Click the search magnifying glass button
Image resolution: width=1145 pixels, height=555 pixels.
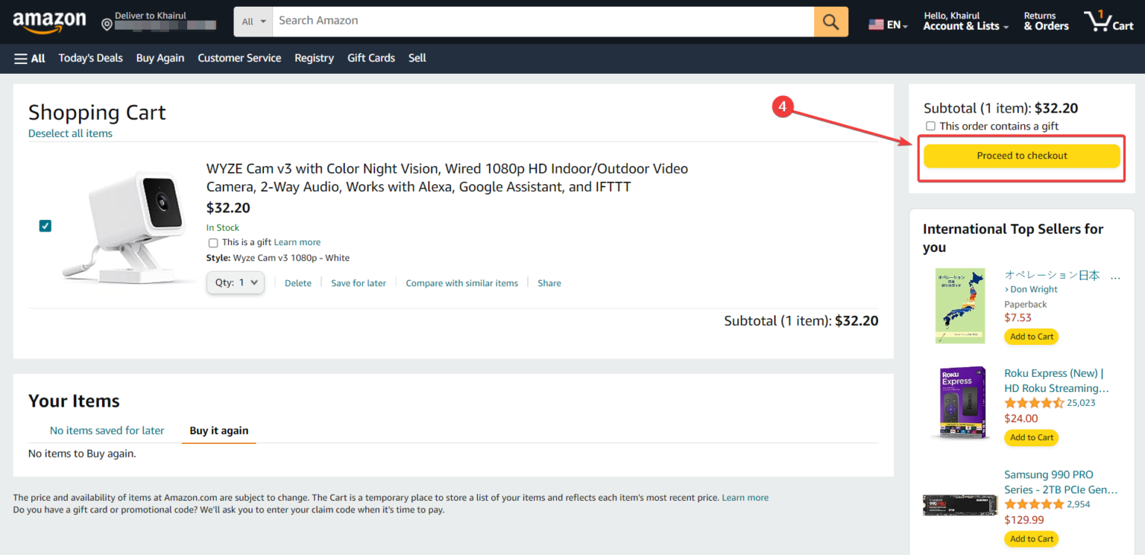pos(830,22)
